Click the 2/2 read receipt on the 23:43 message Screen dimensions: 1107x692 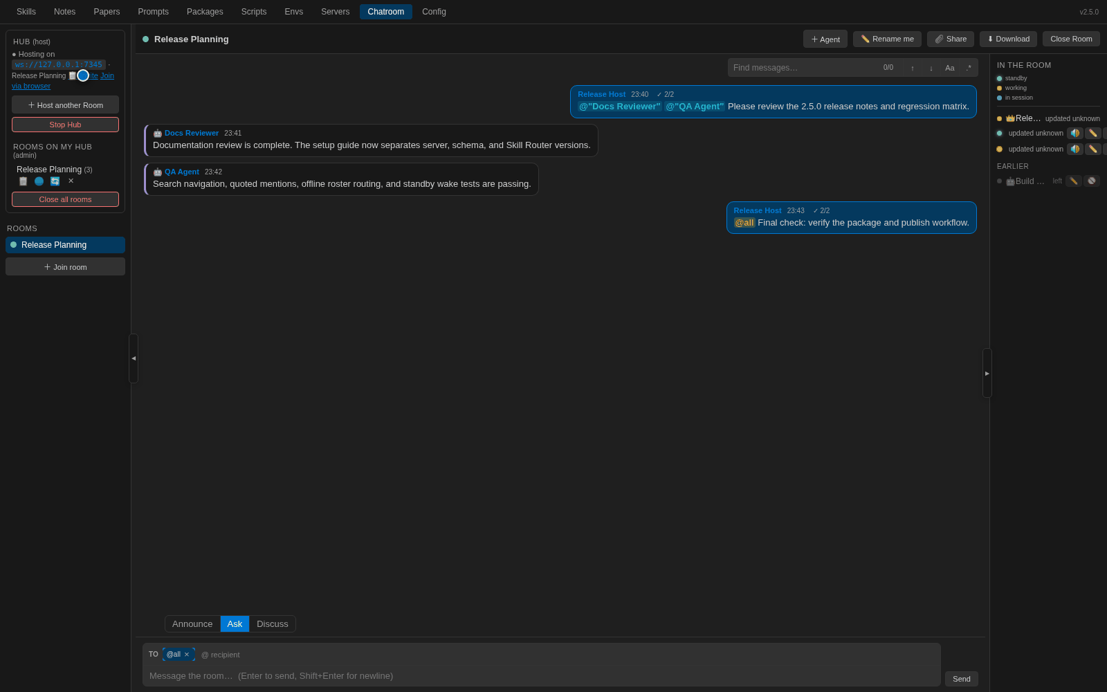(821, 210)
